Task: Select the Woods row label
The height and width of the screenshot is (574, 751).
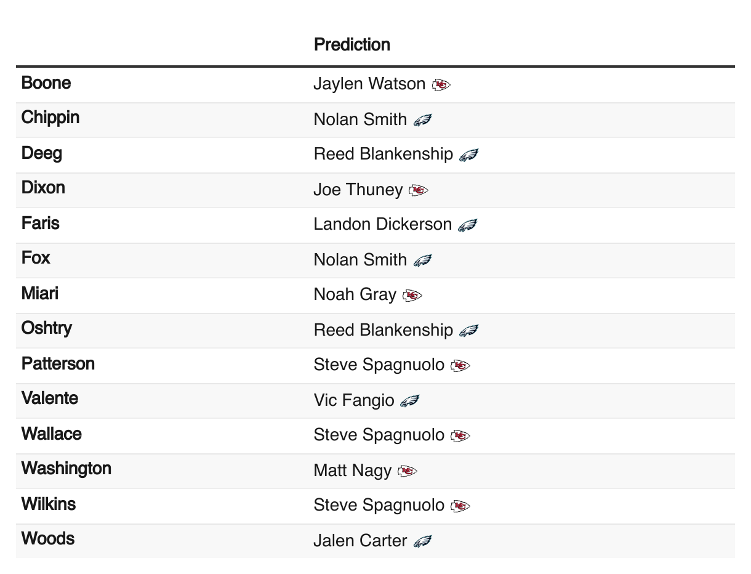Action: (x=48, y=539)
